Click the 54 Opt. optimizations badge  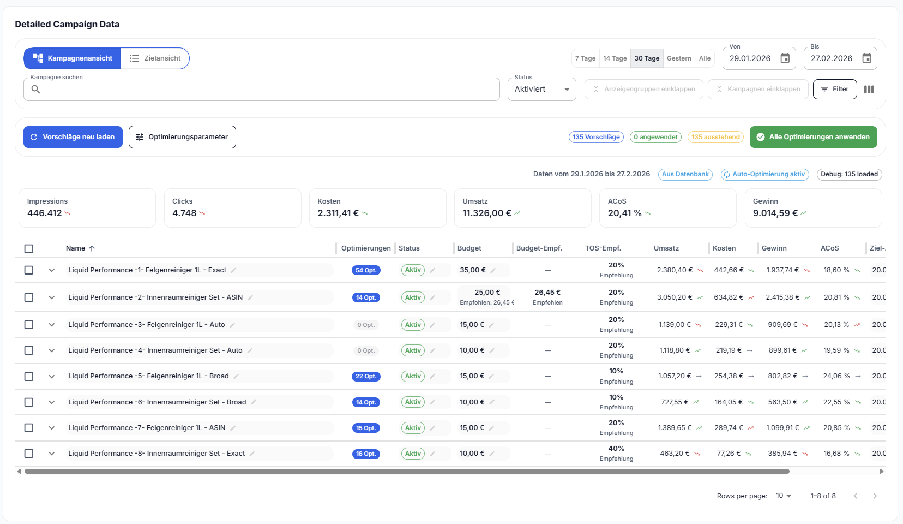(366, 270)
